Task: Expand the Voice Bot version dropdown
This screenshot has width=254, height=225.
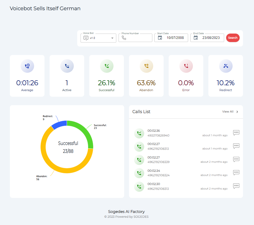Action: coord(112,38)
